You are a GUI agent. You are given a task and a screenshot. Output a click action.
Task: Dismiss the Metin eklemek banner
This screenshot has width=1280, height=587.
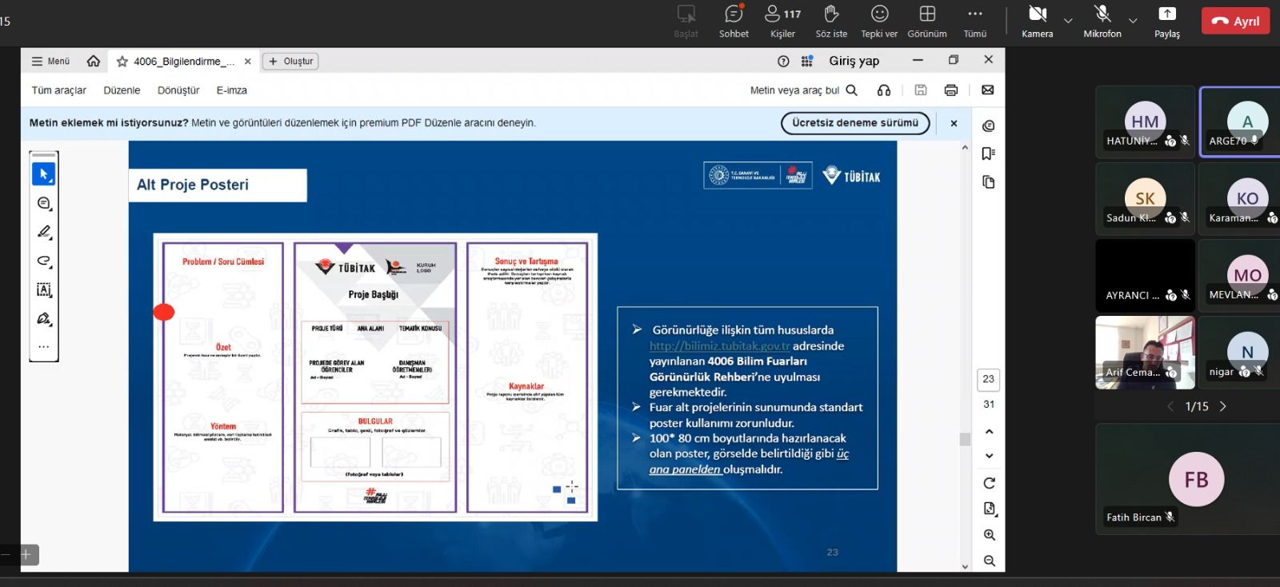(x=954, y=123)
